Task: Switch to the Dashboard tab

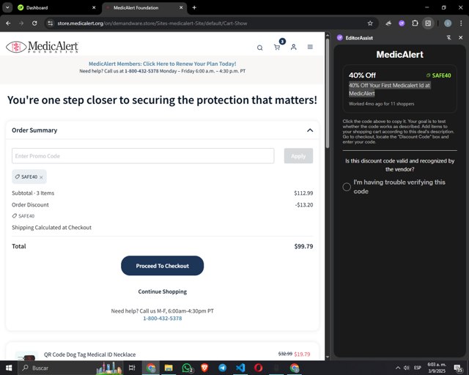Action: [57, 8]
